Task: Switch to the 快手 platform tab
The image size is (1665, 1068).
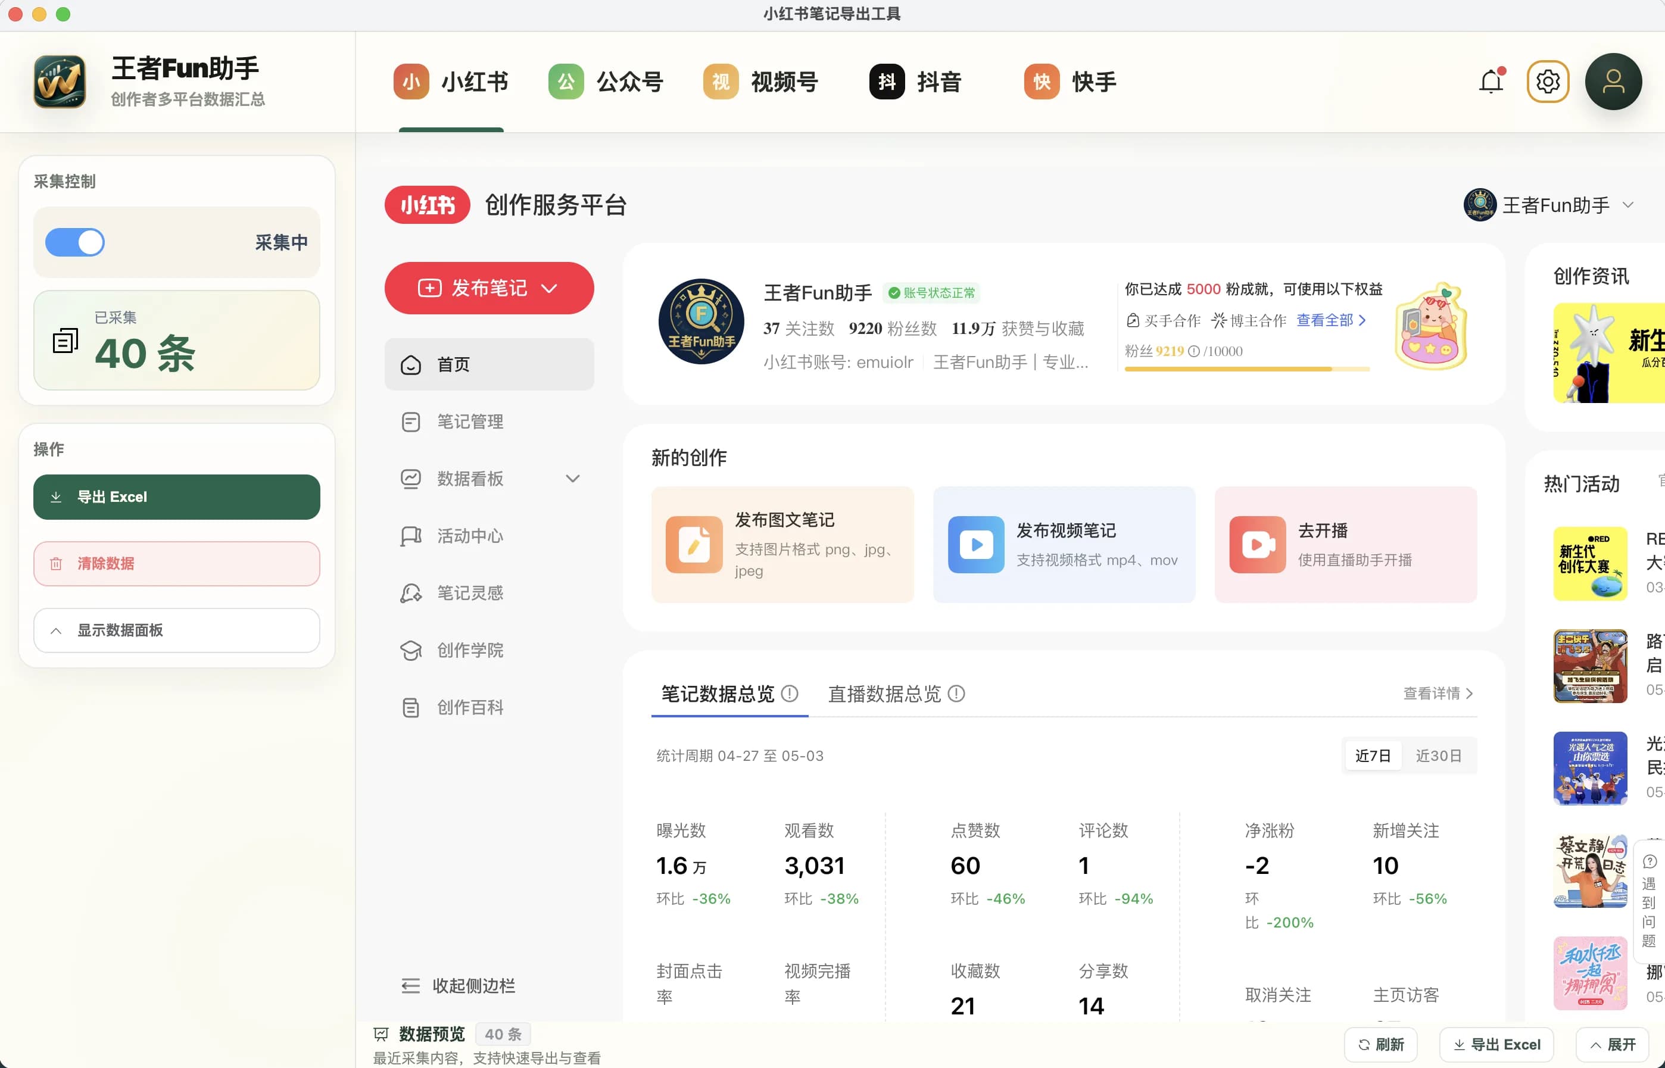Action: coord(1071,82)
